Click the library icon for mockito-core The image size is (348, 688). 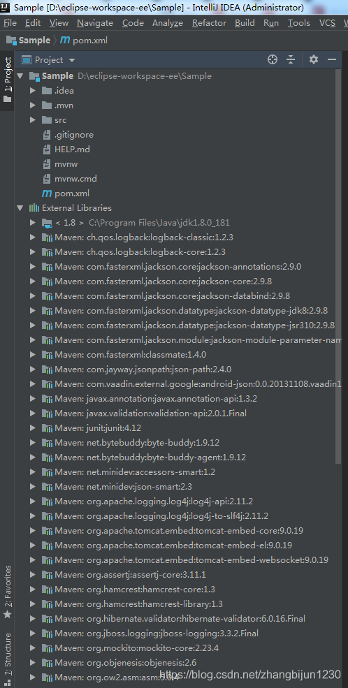point(47,647)
